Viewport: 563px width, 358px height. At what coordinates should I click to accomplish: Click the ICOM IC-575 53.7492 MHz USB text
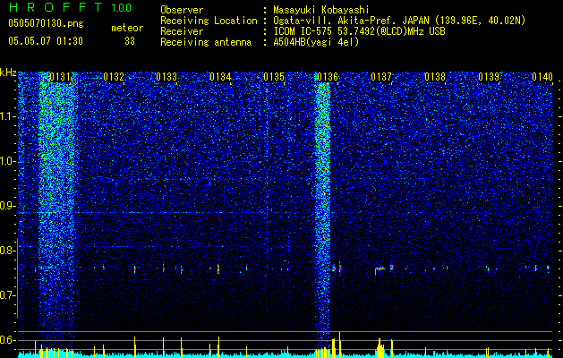pyautogui.click(x=359, y=31)
